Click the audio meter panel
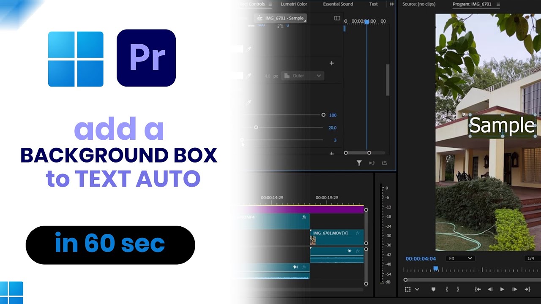The width and height of the screenshot is (541, 304). coord(385,234)
